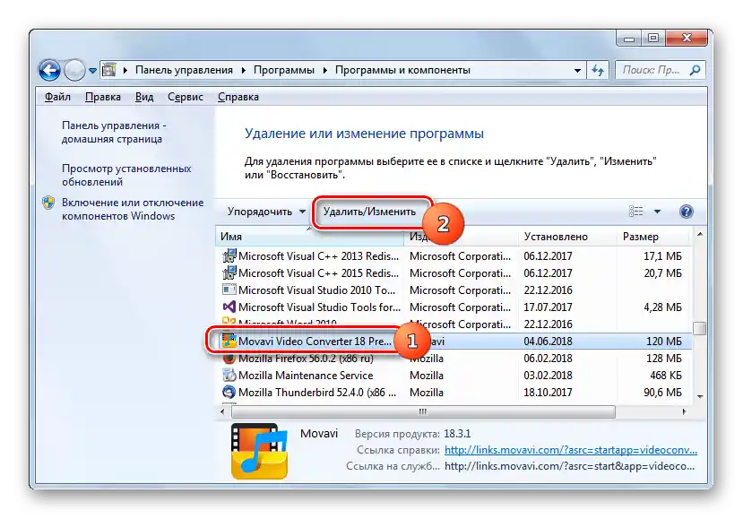Click the Control Panel icon in address bar
This screenshot has height=519, width=743.
click(x=109, y=70)
